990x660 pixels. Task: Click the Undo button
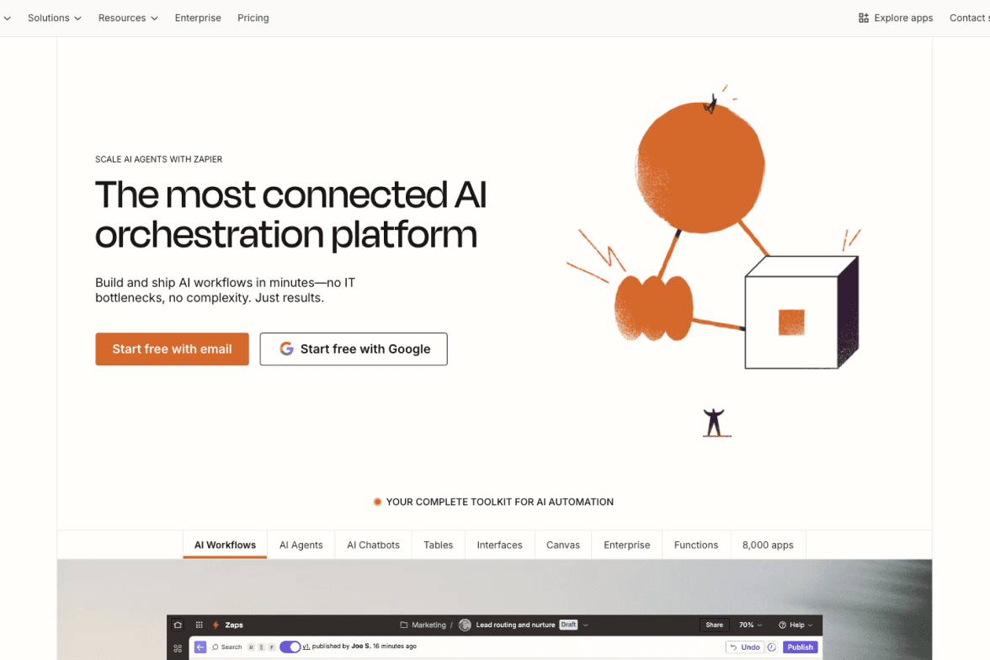click(745, 647)
